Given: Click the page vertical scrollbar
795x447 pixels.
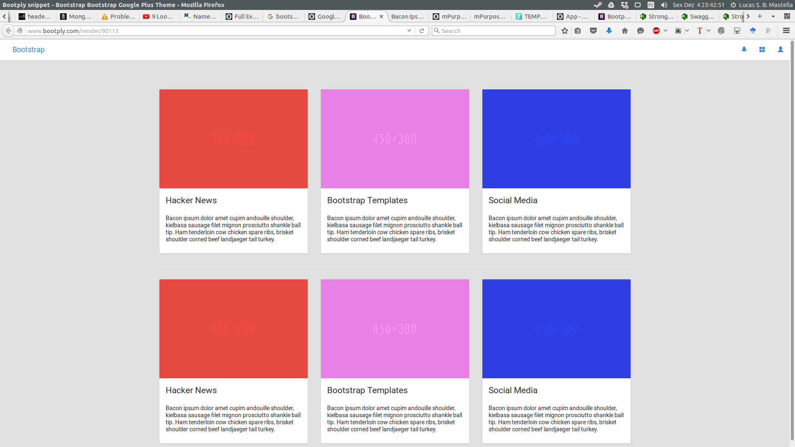Looking at the screenshot, I should pos(792,240).
